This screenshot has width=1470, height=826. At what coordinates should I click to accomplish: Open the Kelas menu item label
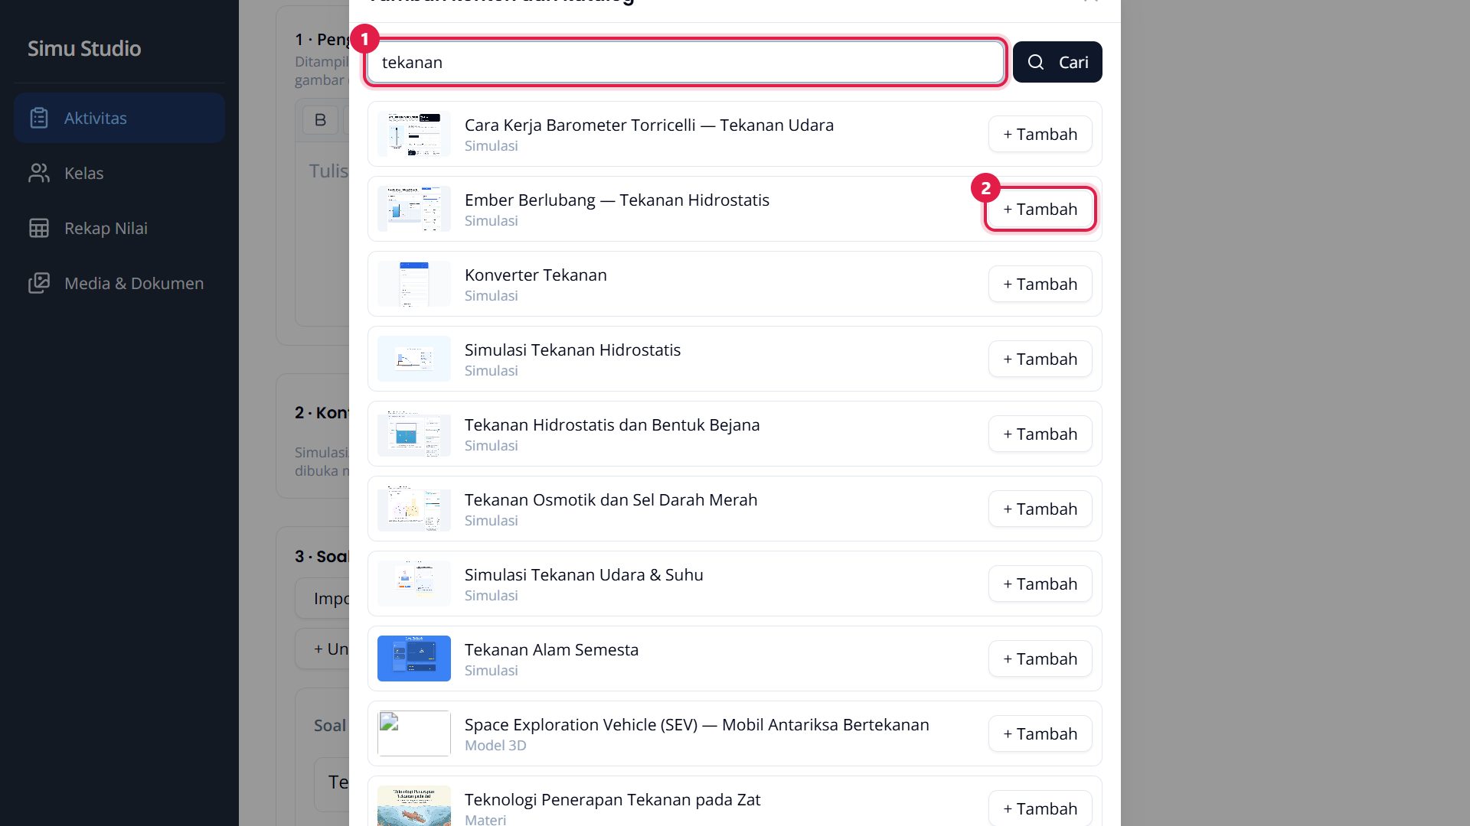(84, 173)
